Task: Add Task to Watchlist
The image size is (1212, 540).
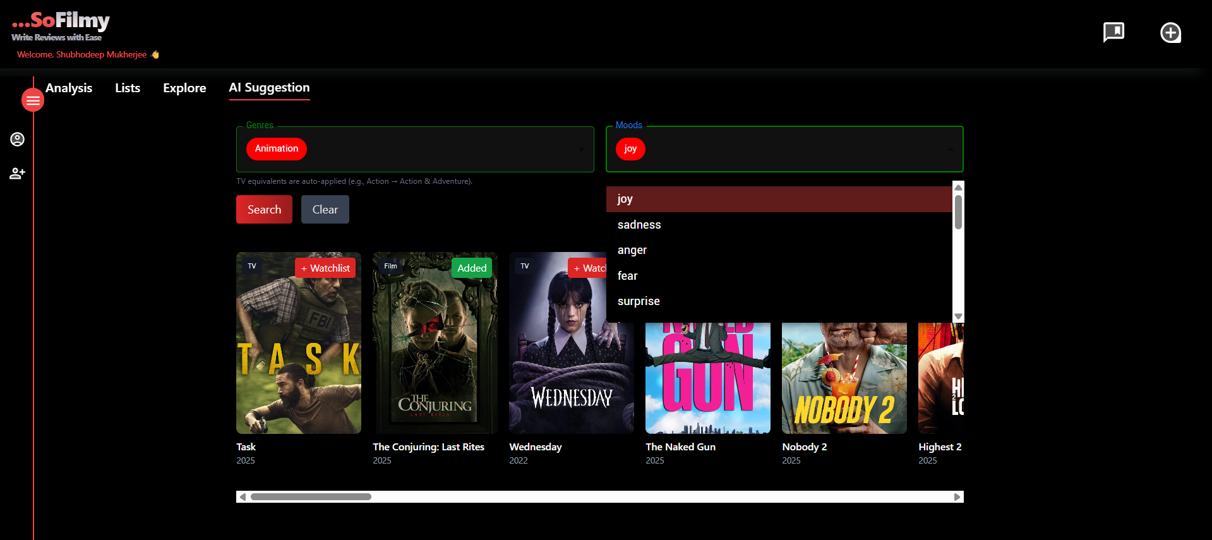Action: 325,268
